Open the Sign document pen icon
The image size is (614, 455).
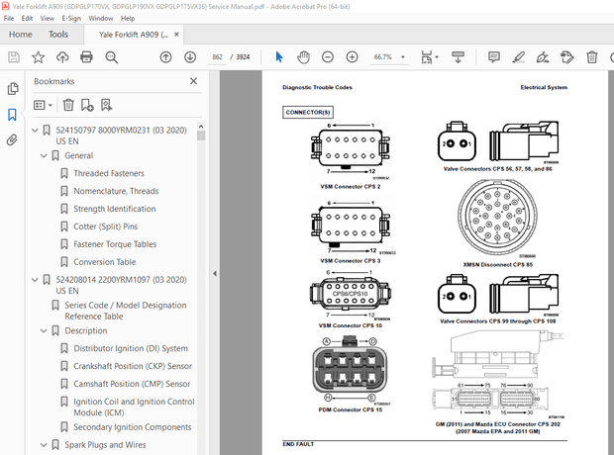[543, 57]
